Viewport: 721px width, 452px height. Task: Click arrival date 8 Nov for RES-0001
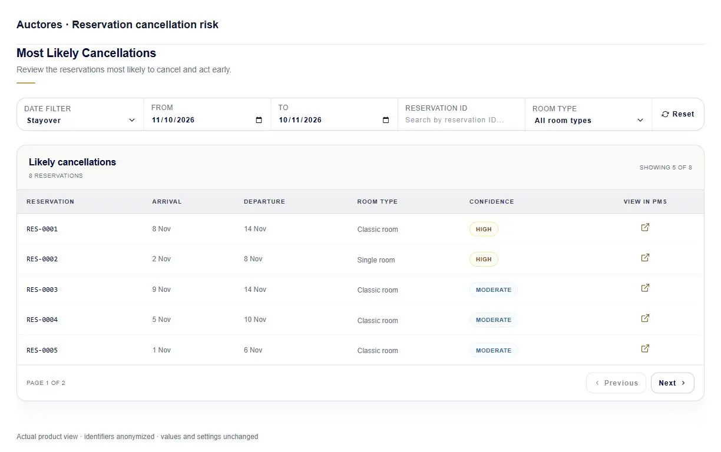(x=161, y=229)
